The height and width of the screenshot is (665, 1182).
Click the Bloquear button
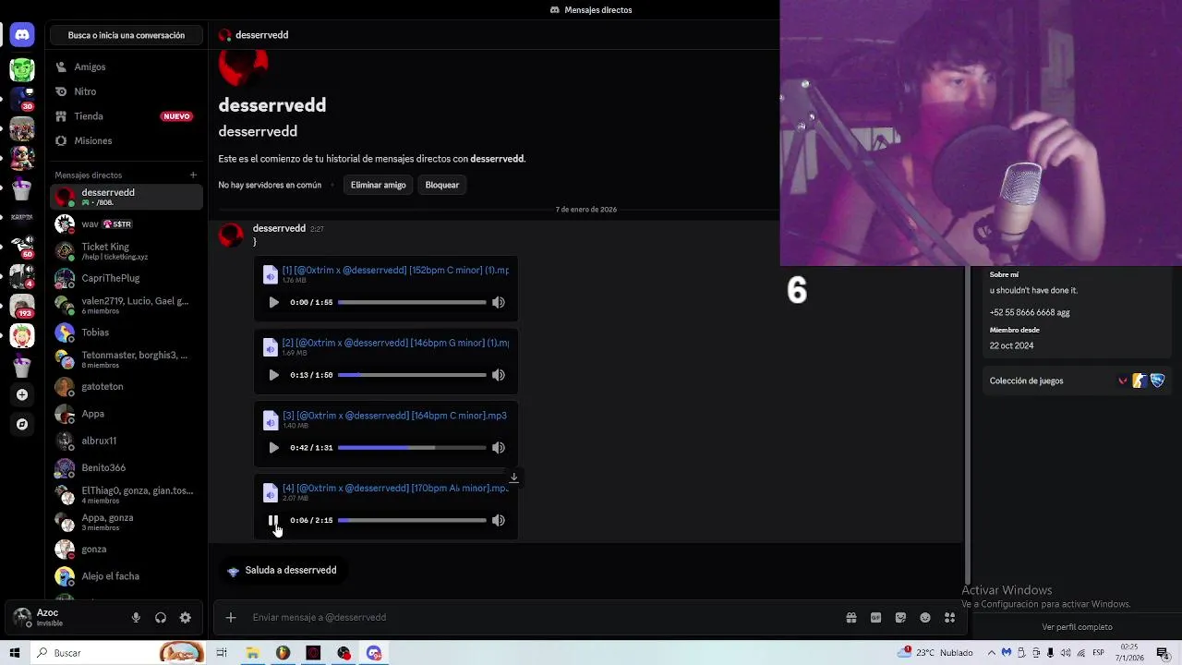[441, 185]
